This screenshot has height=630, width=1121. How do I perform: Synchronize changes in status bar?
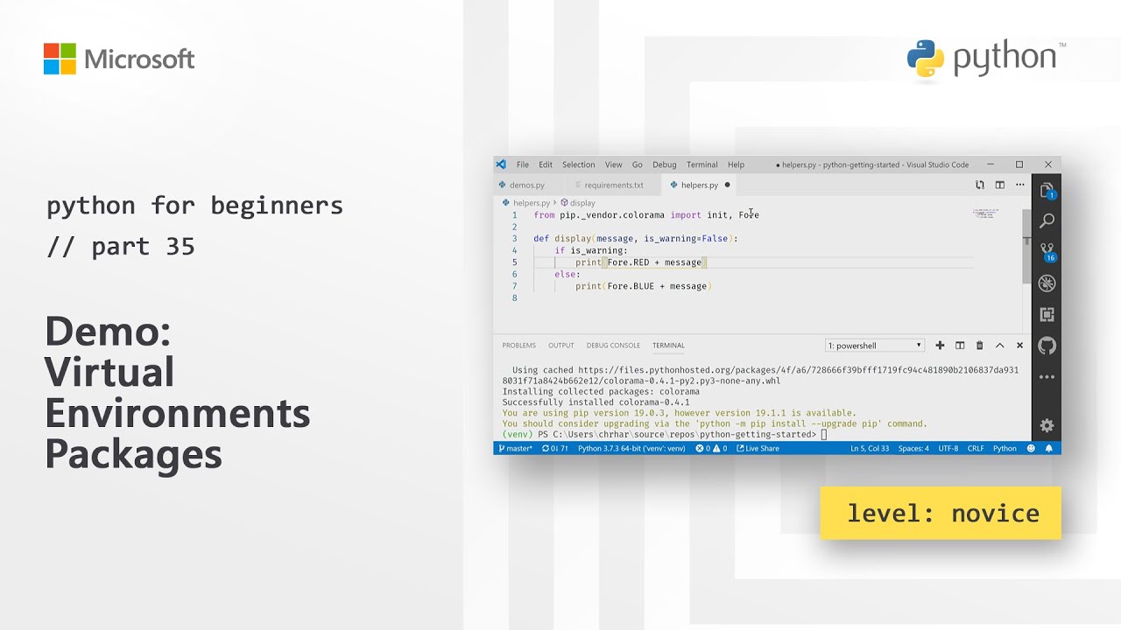pos(554,448)
